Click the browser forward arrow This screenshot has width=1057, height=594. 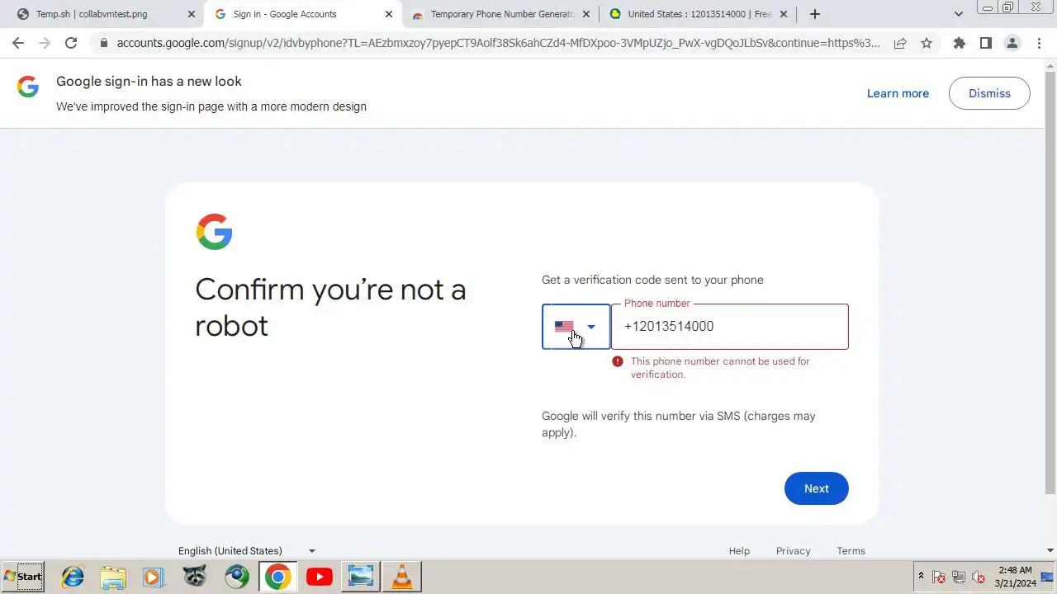(x=45, y=43)
